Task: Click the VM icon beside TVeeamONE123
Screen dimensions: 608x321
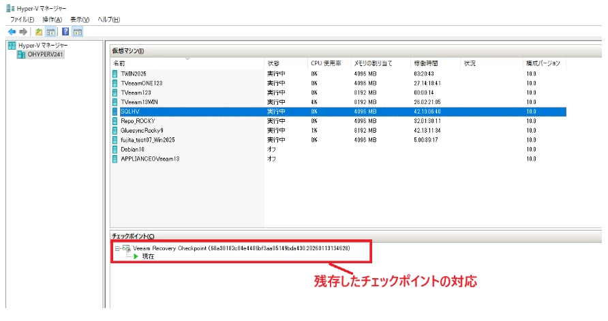Action: [x=115, y=83]
